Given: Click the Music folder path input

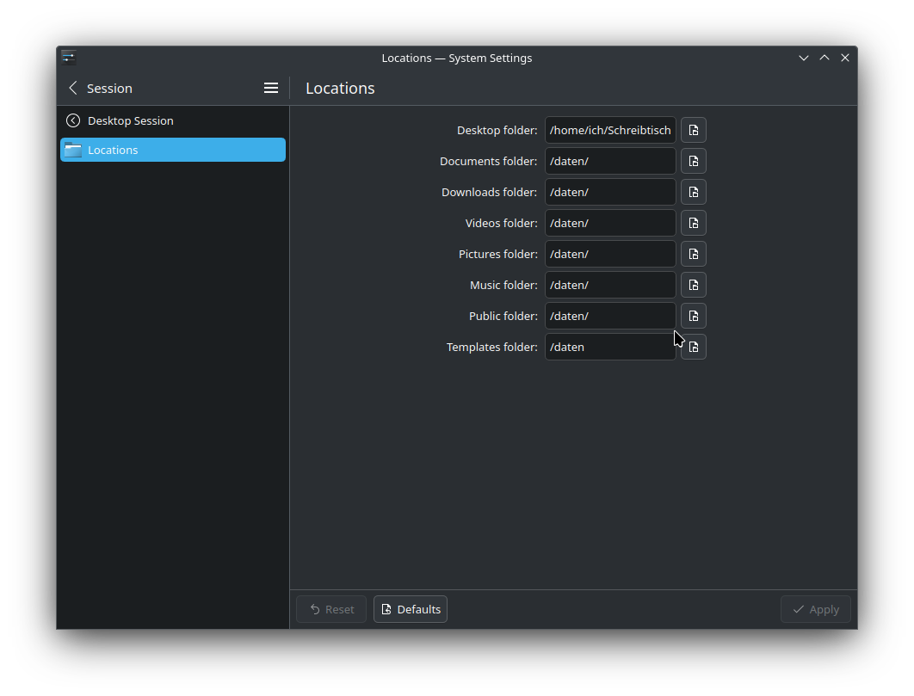Looking at the screenshot, I should pos(609,285).
